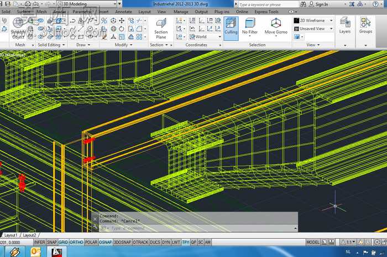This screenshot has height=257, width=387.
Task: Click the No Filter selection icon
Action: pos(250,28)
